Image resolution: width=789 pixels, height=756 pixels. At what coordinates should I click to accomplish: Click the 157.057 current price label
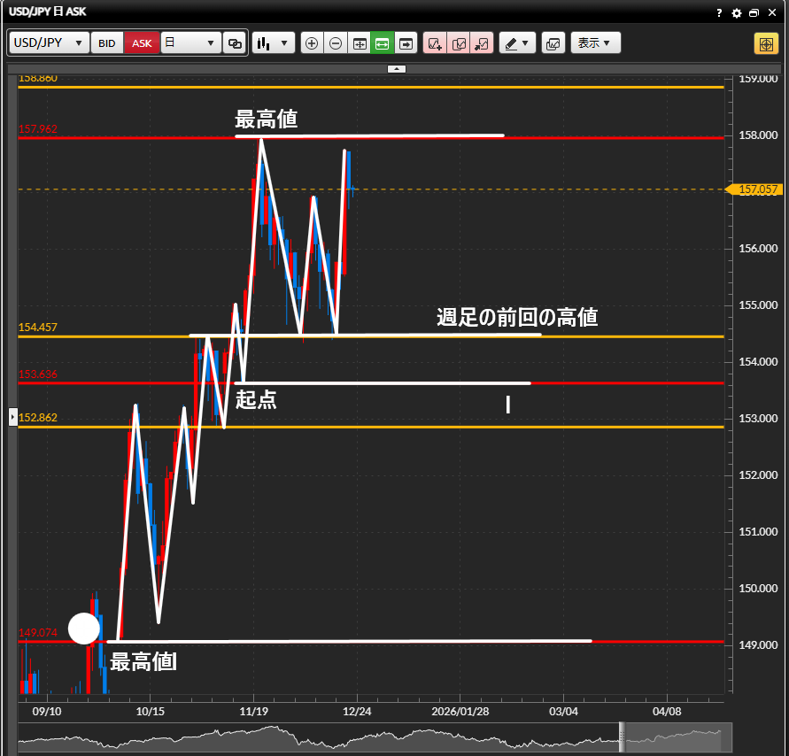[x=757, y=189]
